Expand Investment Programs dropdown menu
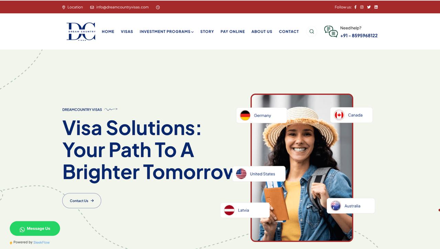440x249 pixels. coord(167,32)
